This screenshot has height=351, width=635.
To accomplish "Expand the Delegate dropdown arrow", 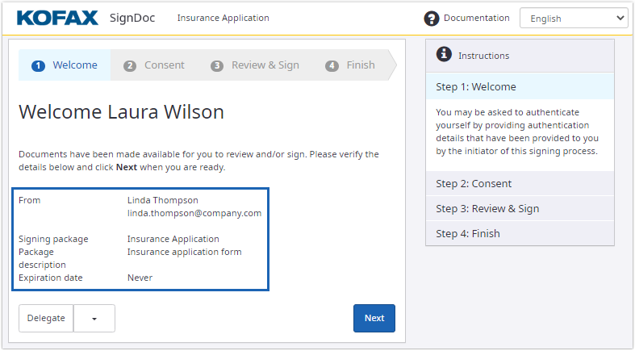I will (94, 319).
